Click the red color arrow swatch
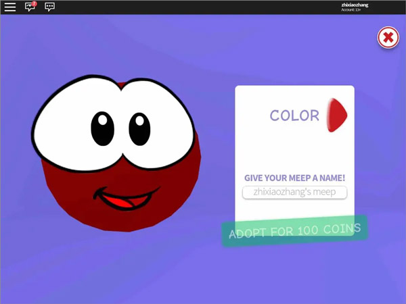Screen dimensions: 406x304 click(x=336, y=115)
